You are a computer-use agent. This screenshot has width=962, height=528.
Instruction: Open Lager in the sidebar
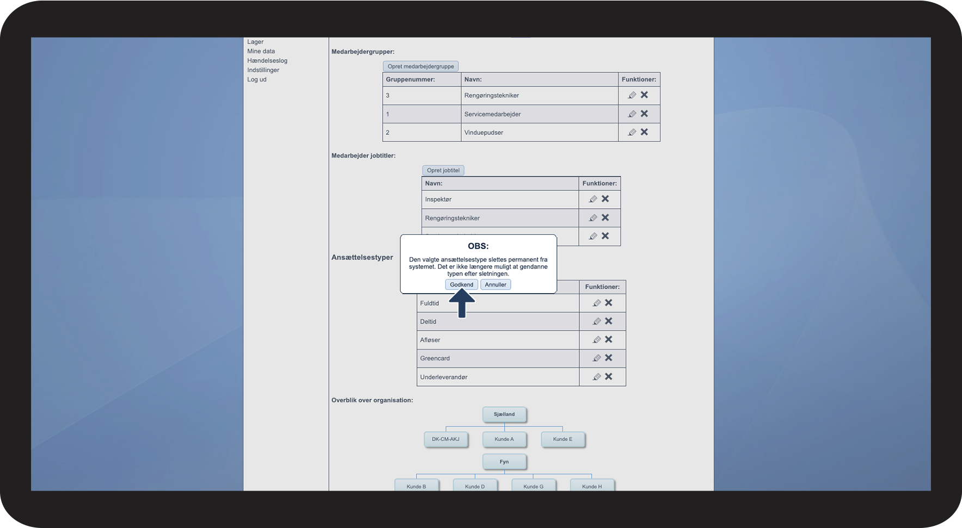click(255, 42)
